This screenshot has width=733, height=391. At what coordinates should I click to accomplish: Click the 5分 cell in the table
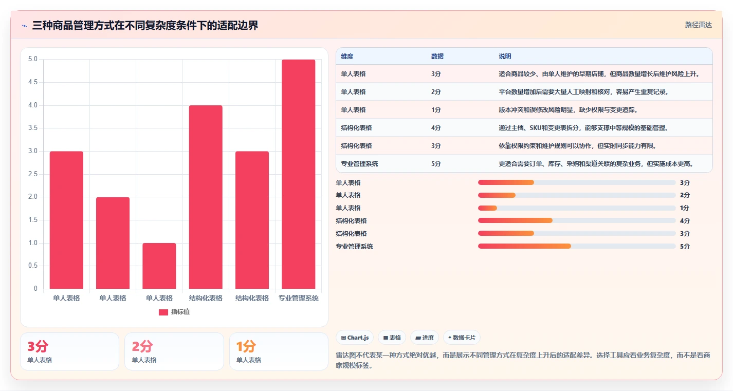(x=436, y=164)
